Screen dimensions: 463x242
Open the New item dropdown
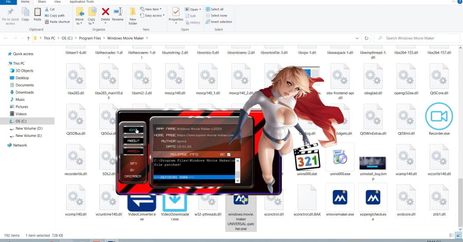tap(151, 9)
